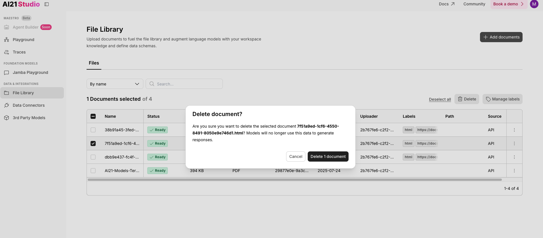Open row menu for 38b91a45-3fed document
This screenshot has height=238, width=543.
coord(514,130)
